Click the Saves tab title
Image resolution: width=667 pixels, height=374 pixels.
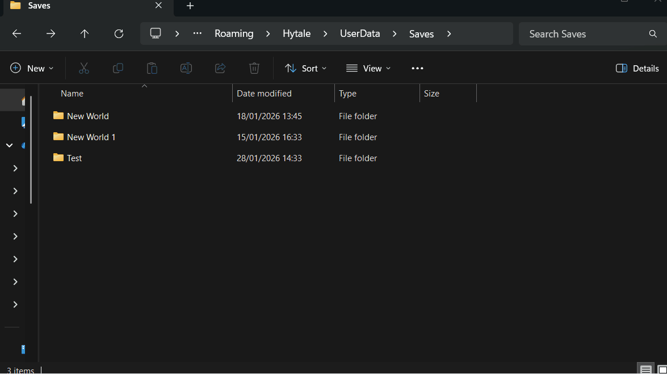click(x=39, y=6)
